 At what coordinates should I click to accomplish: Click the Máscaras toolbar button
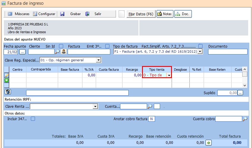pos(18,14)
